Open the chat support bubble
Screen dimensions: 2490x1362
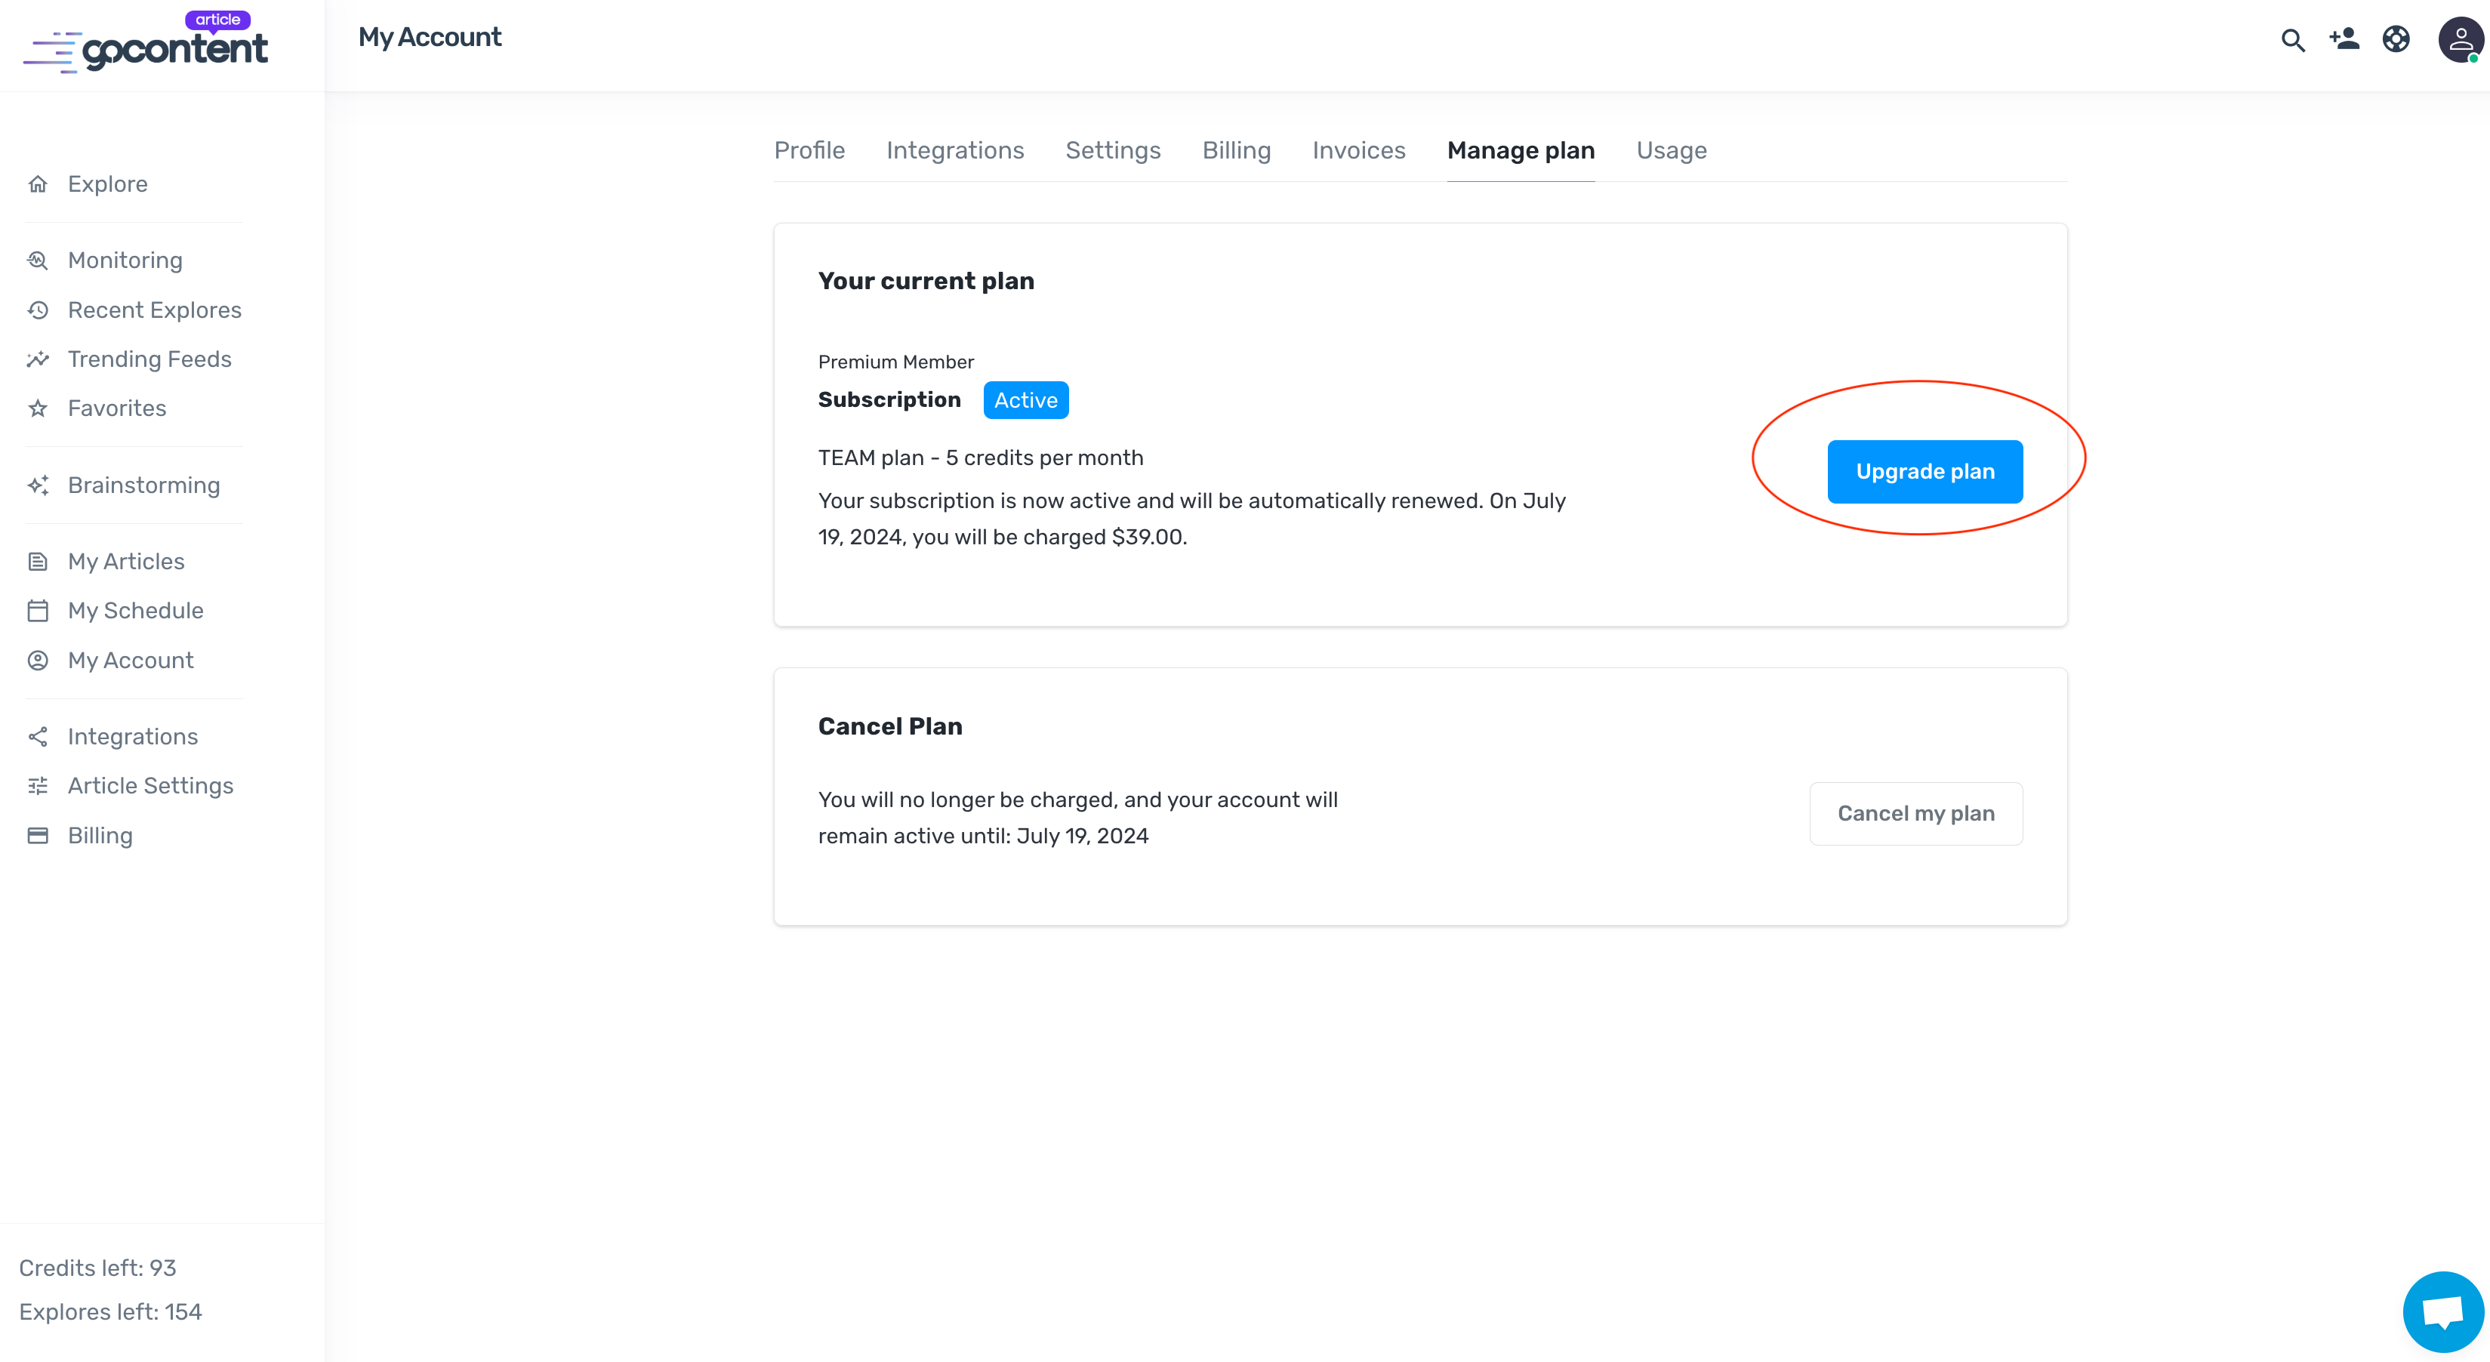(x=2442, y=1311)
